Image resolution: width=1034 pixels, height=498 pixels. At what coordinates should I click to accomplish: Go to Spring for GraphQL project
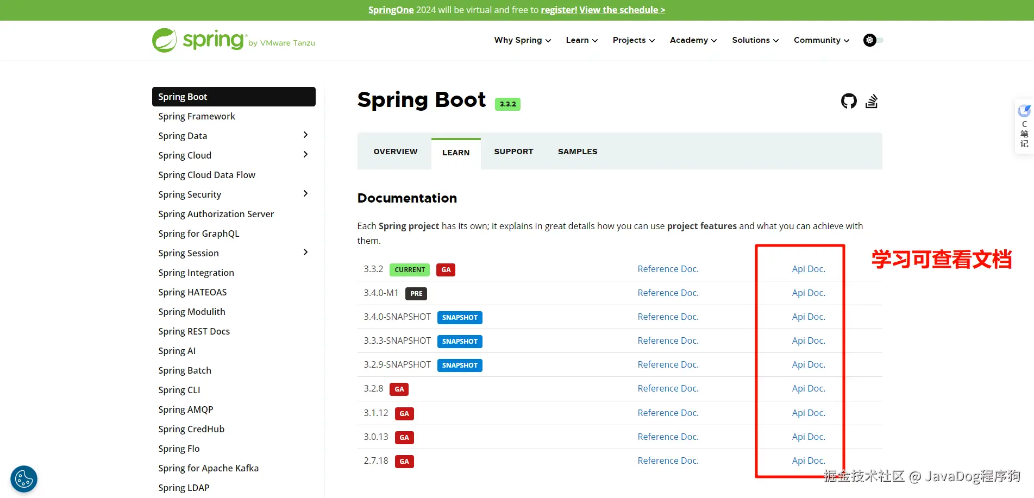[x=198, y=234]
